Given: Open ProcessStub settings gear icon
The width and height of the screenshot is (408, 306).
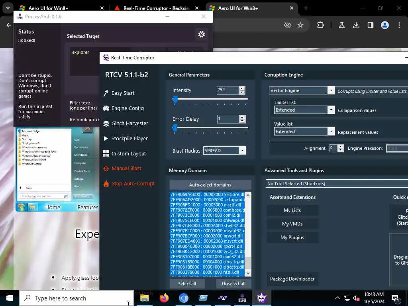Looking at the screenshot, I should coord(201,34).
